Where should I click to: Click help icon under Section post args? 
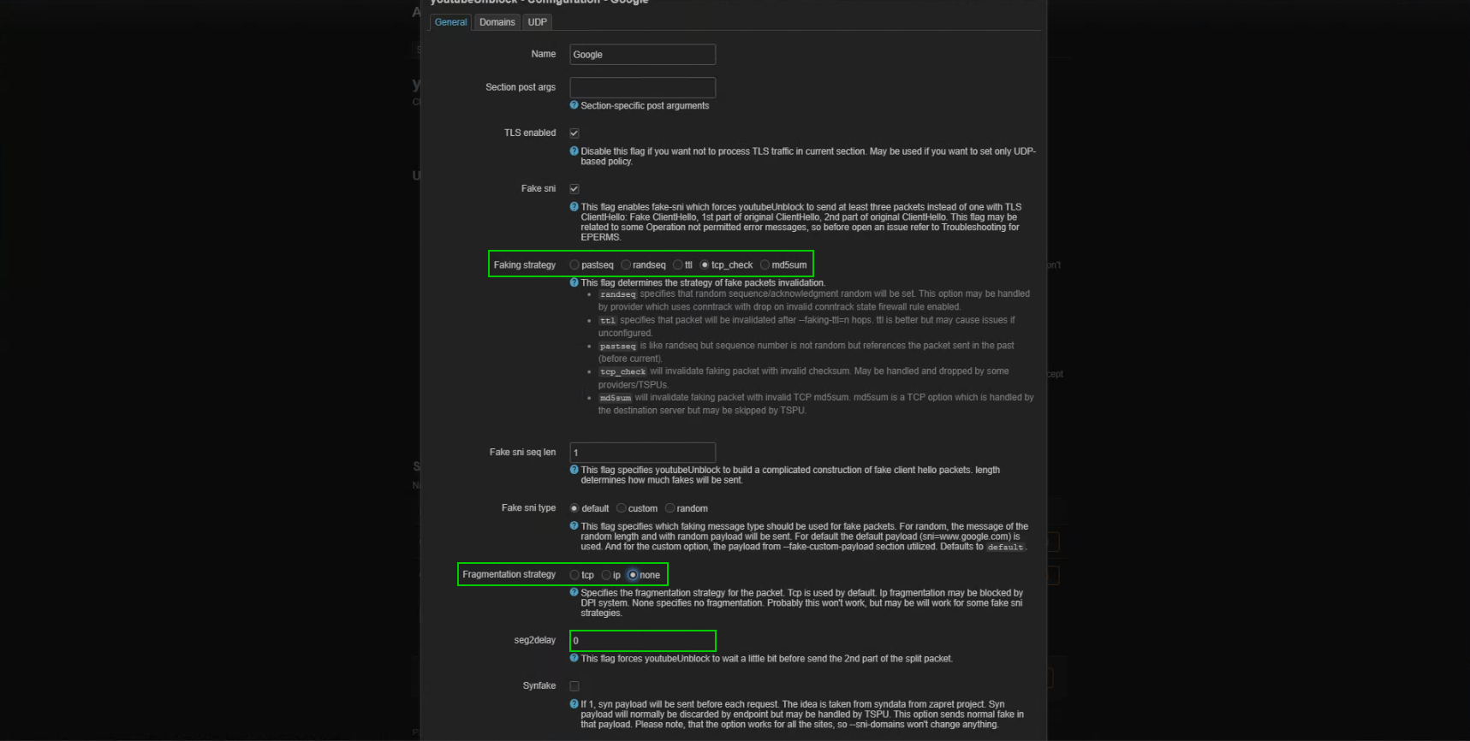574,105
